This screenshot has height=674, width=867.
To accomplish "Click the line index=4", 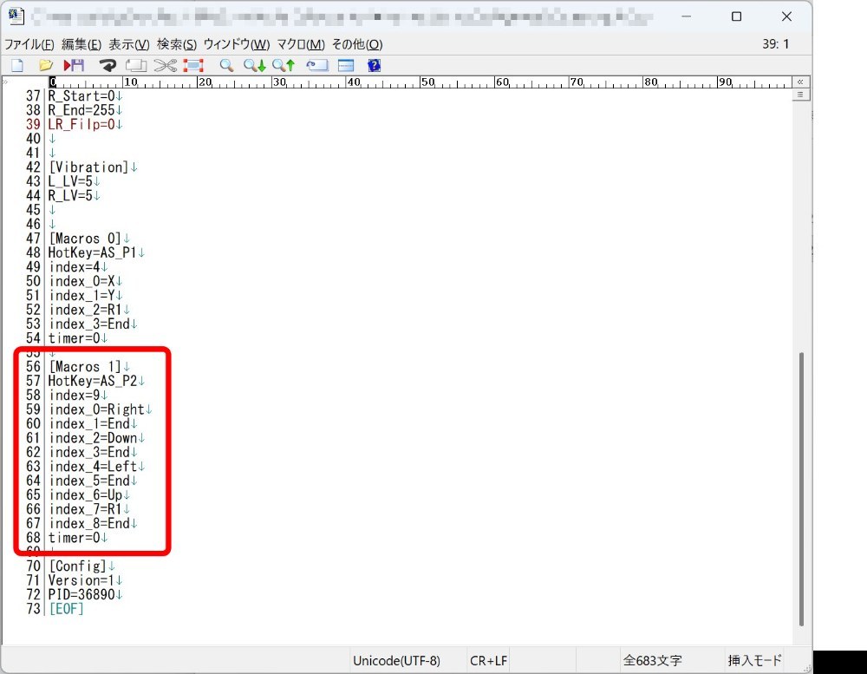I will tap(74, 267).
